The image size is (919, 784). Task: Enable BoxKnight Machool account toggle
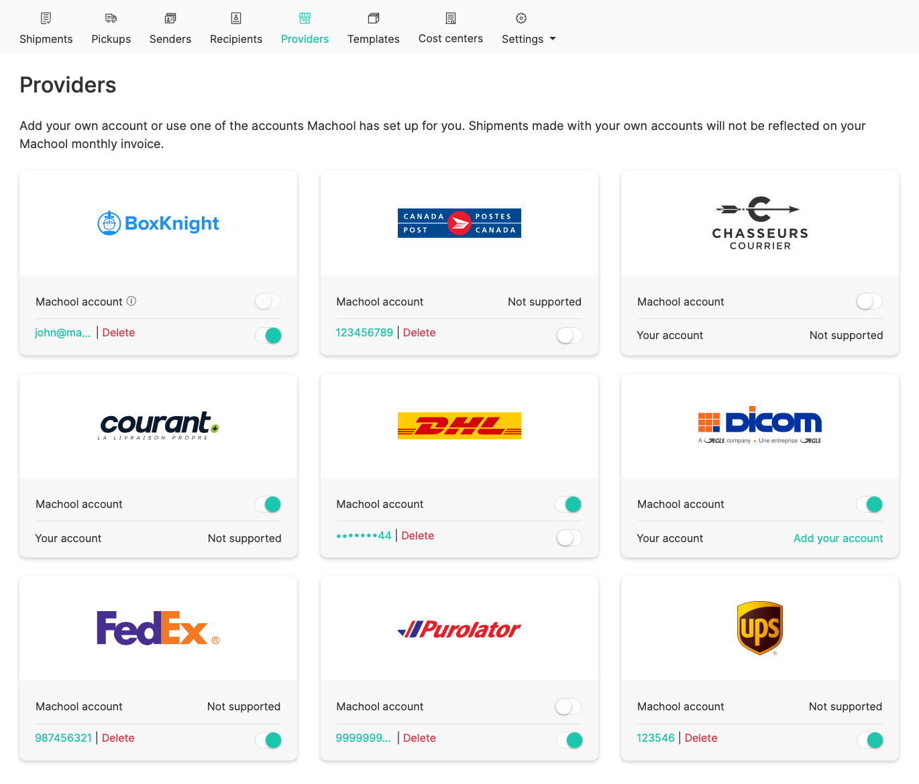[x=268, y=302]
